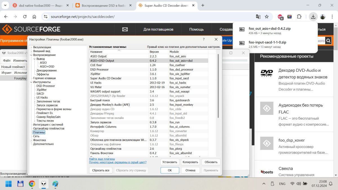This screenshot has height=190, width=338.
Task: Open the foo_dsp_xover project icon
Action: 266,143
